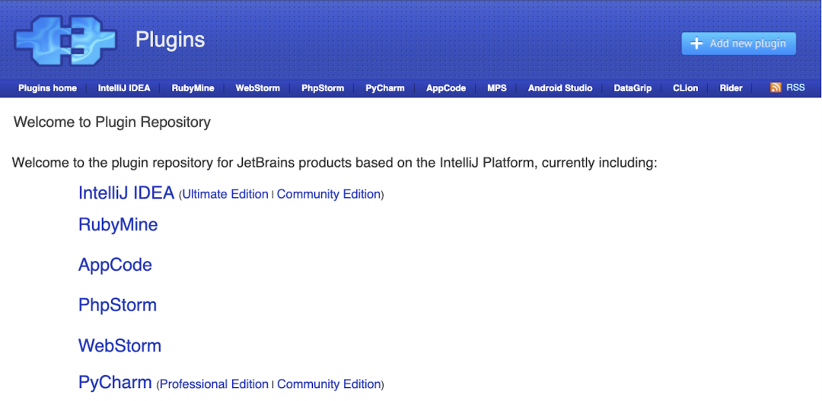Screen dimensions: 822x401
Task: Select IntelliJ IDEA in the navigation bar
Action: [x=124, y=88]
